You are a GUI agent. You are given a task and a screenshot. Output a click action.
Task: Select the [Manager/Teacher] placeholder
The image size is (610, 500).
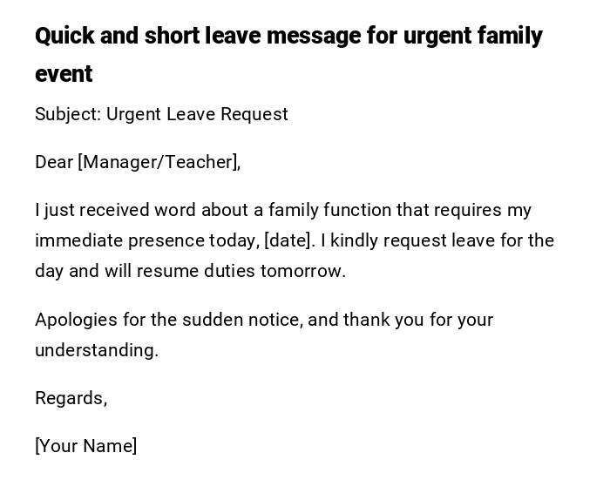pos(159,162)
